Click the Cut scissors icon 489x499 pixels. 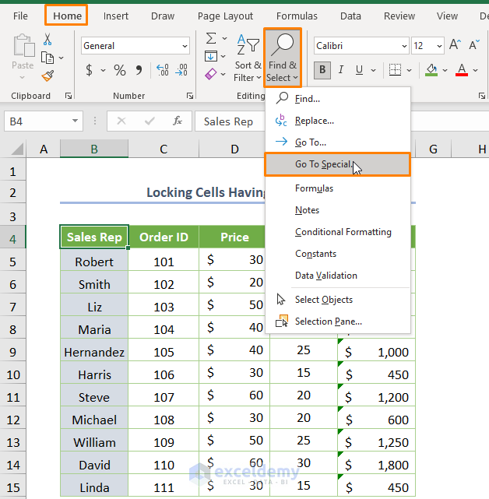(x=47, y=40)
